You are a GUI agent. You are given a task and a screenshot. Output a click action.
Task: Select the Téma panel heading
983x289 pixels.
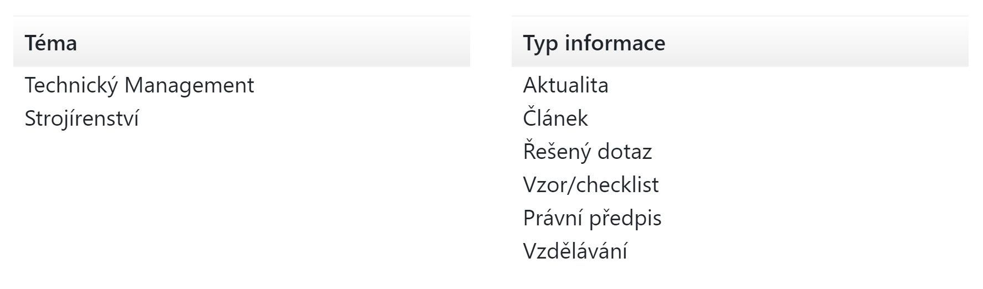50,43
